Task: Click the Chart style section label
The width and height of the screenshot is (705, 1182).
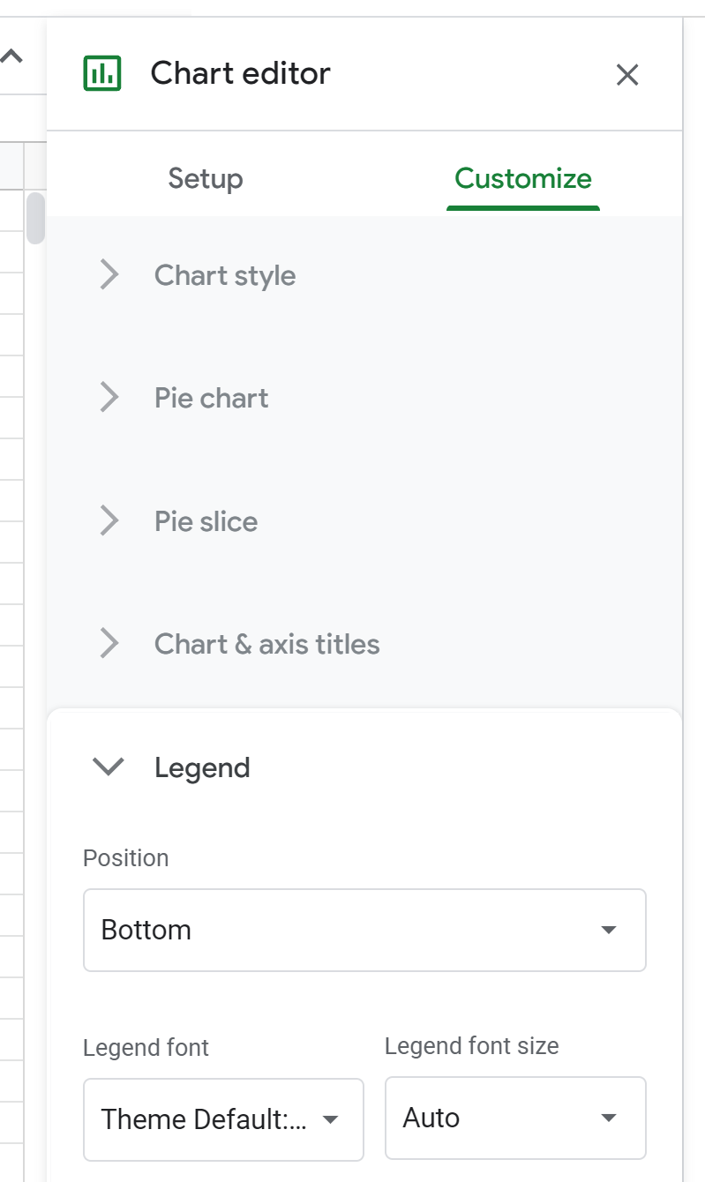Action: coord(225,275)
